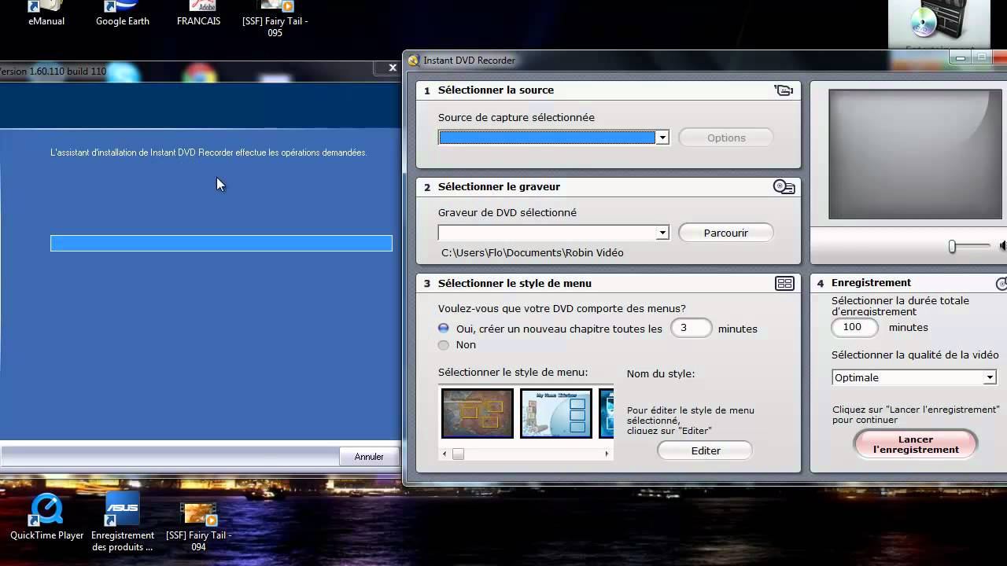Select the partially visible third menu style thumbnail
The image size is (1007, 566).
click(x=607, y=413)
